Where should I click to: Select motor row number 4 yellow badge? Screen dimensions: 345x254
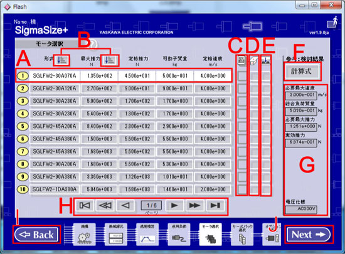(23, 114)
